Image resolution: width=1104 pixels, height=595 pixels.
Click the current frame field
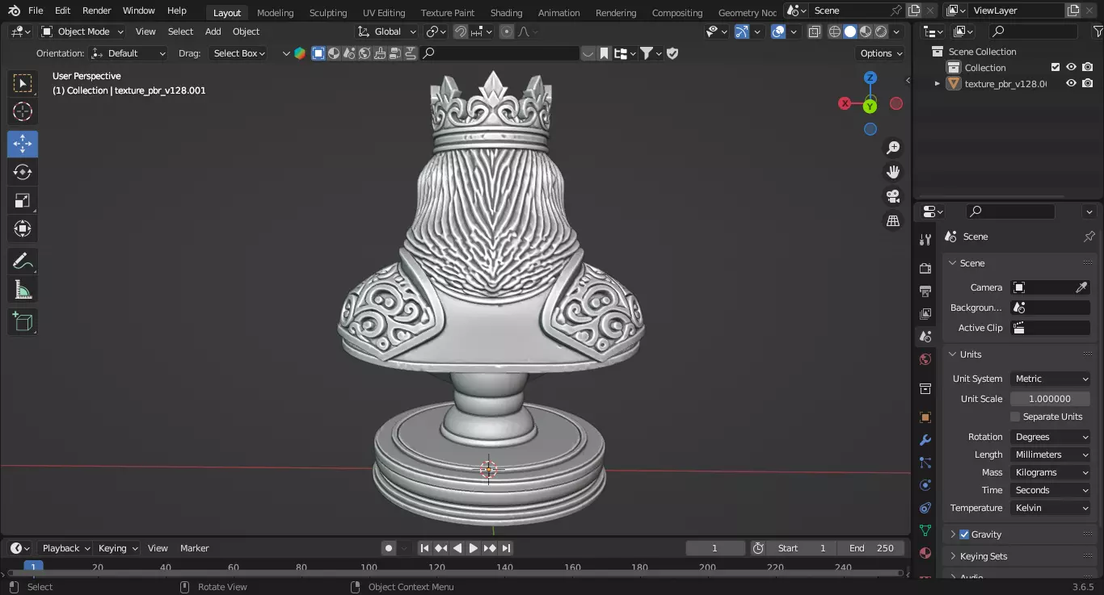[714, 548]
